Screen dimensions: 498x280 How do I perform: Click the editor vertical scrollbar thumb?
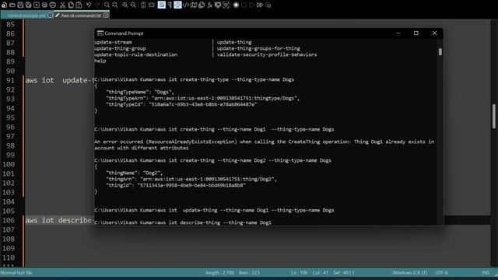[494, 116]
